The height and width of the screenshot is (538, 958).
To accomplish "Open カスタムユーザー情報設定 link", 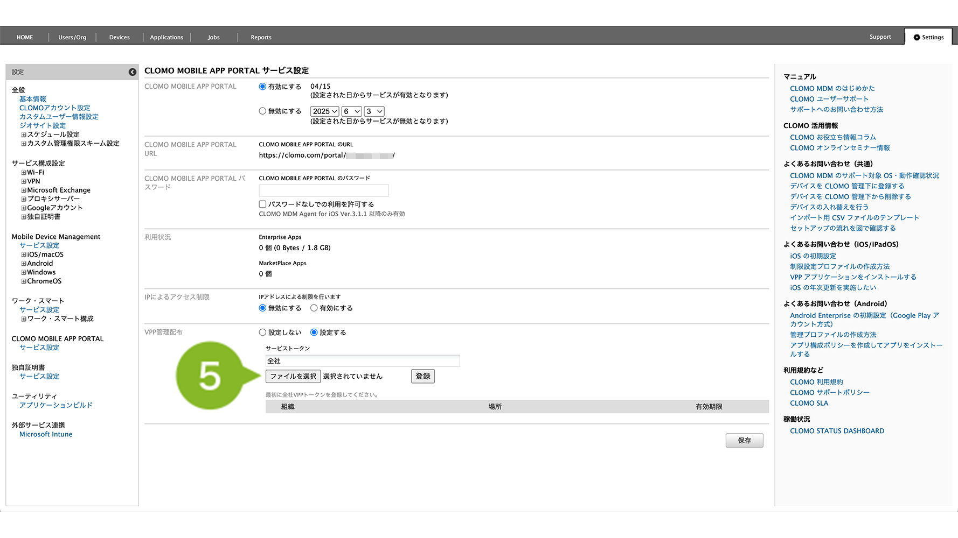I will tap(59, 117).
